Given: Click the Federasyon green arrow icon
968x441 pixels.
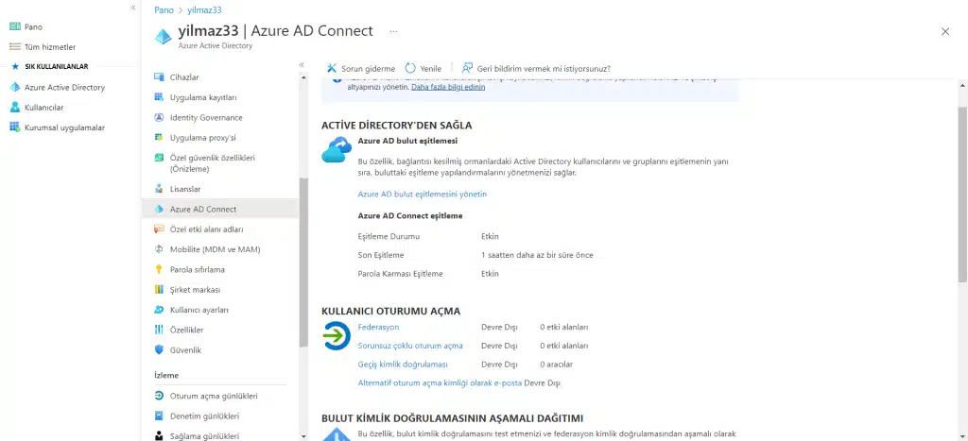Looking at the screenshot, I should pos(336,335).
